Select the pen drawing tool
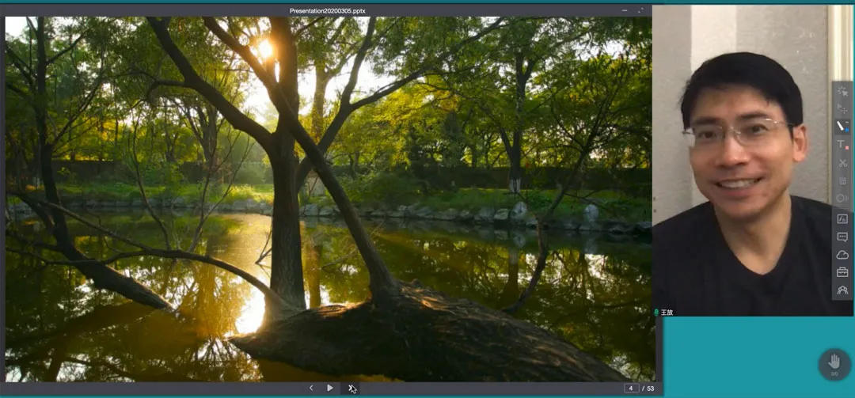Viewport: 855px width, 398px height. (x=842, y=127)
